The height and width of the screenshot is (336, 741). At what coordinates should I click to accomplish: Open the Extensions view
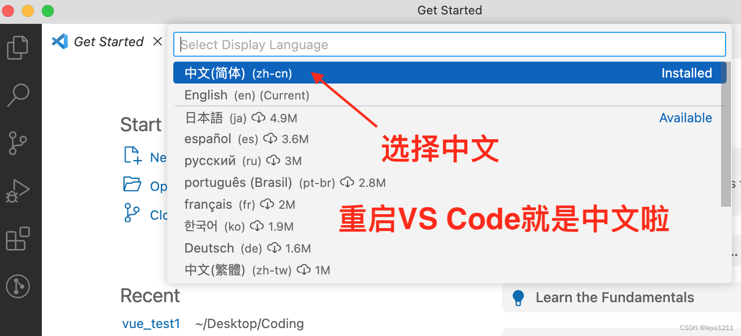pyautogui.click(x=18, y=239)
